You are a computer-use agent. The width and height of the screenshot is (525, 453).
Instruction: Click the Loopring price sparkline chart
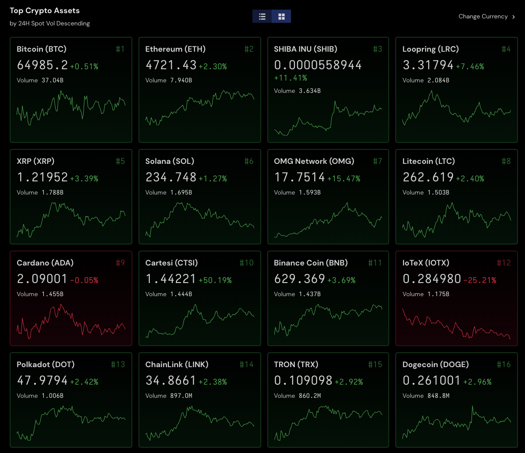click(x=457, y=108)
